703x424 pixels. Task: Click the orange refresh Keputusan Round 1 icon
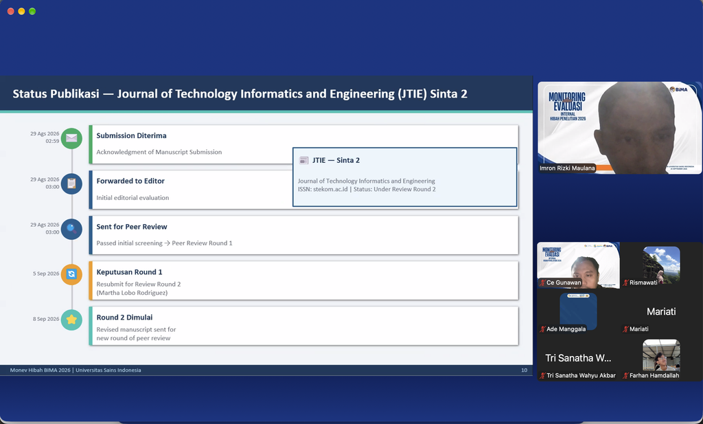pos(71,274)
